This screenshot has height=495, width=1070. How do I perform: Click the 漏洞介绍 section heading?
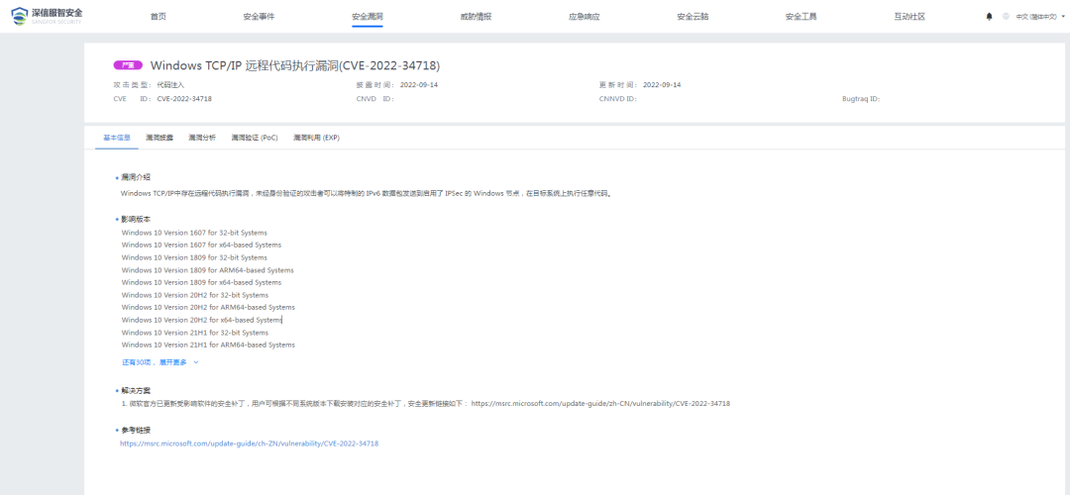tap(136, 177)
